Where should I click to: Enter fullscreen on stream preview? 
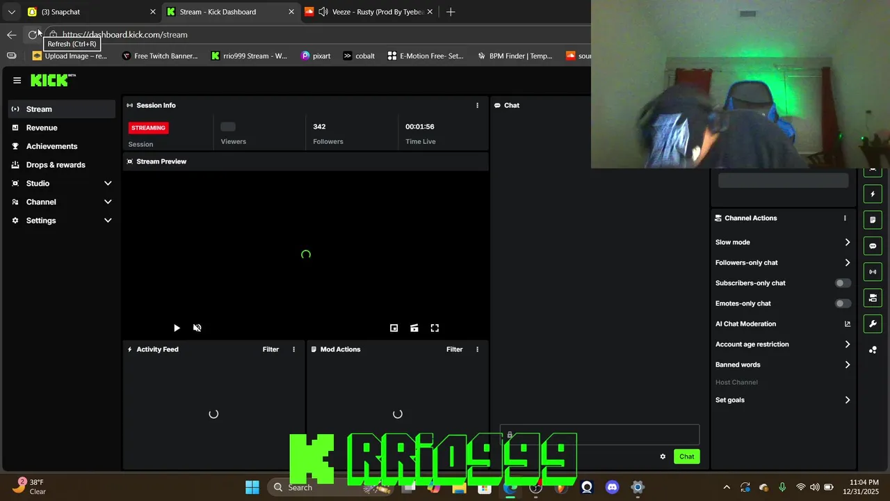click(435, 328)
